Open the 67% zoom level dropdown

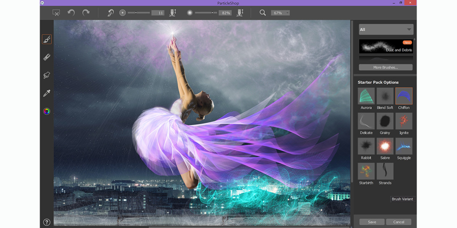point(280,13)
